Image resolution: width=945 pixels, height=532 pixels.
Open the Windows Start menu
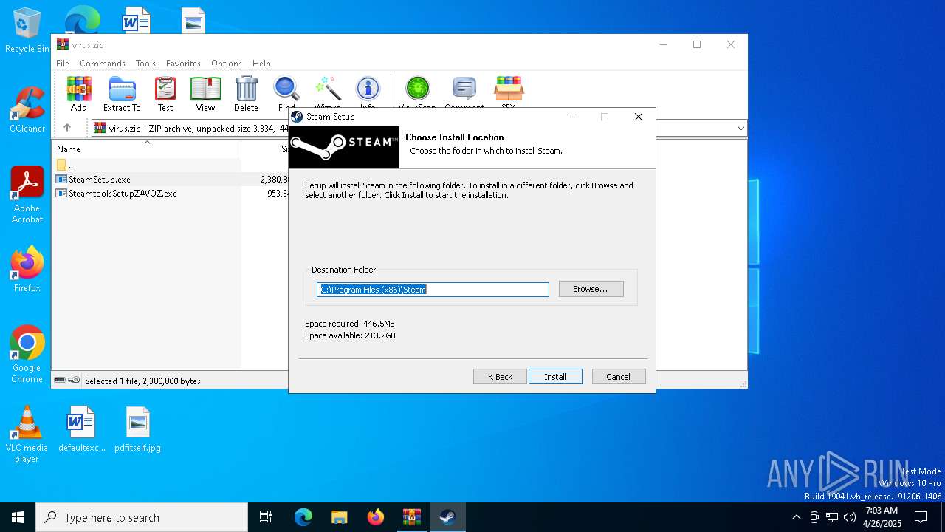click(18, 517)
